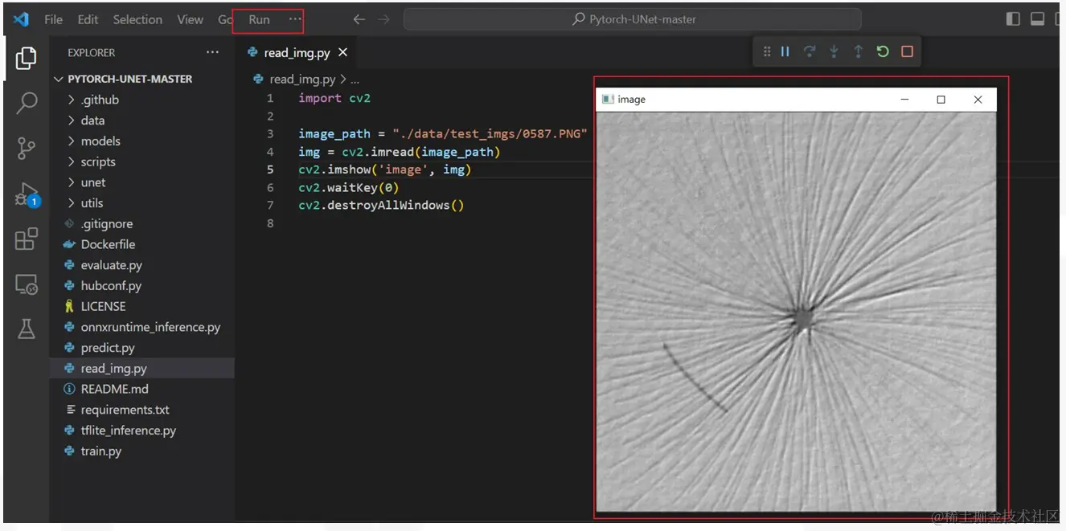Click the cv2.waitKey(0) line
This screenshot has height=531, width=1066.
pos(349,187)
